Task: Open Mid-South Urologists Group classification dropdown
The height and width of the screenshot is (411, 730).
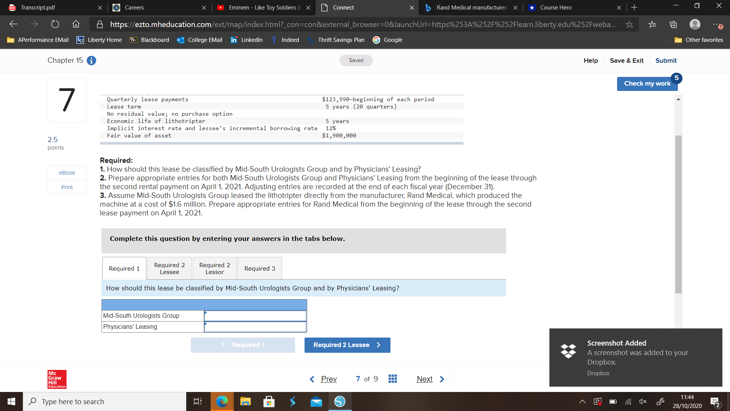Action: click(x=255, y=315)
